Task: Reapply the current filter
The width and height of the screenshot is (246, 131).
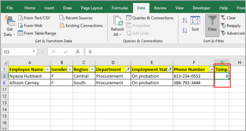Action: [x=231, y=26]
